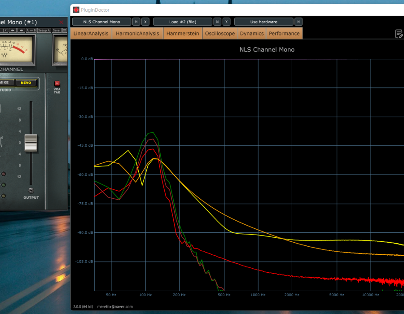Click the PluginDoctor app logo icon
Image resolution: width=404 pixels, height=314 pixels.
coord(76,10)
